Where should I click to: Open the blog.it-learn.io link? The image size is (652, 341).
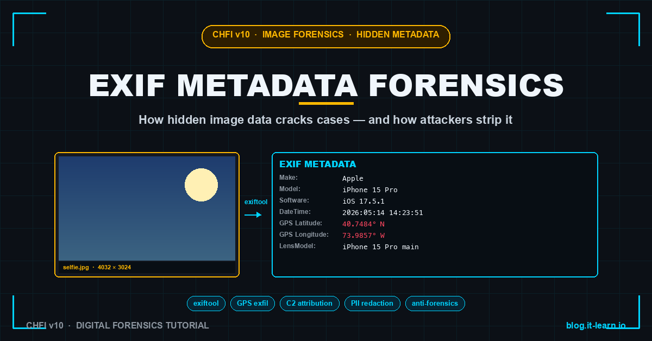(595, 325)
